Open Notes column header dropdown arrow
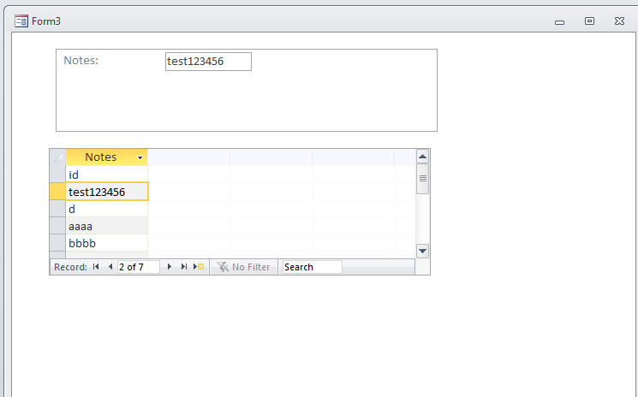Image resolution: width=638 pixels, height=397 pixels. (140, 157)
